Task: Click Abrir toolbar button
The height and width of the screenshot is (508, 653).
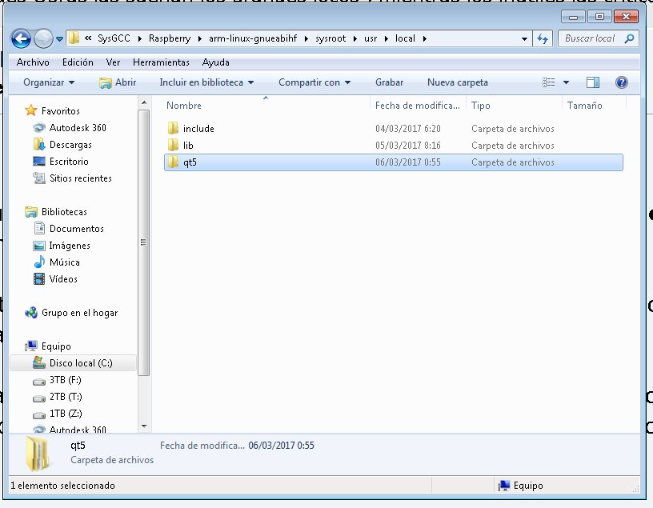Action: pyautogui.click(x=118, y=82)
